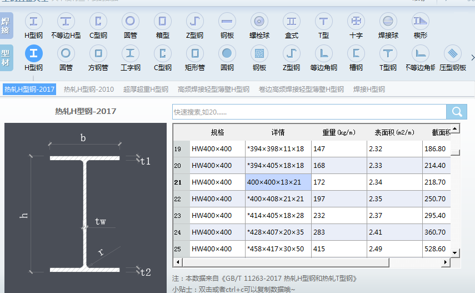Click horizontal scrollbar left arrow

coord(178,262)
